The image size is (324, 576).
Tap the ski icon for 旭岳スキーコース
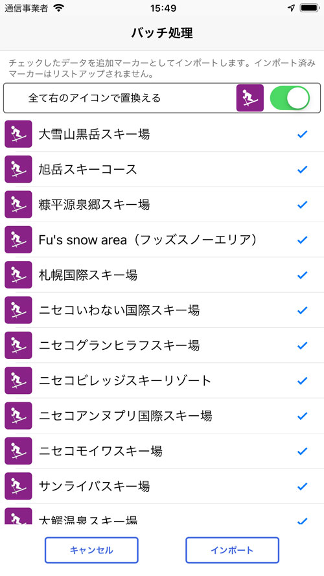click(x=18, y=169)
